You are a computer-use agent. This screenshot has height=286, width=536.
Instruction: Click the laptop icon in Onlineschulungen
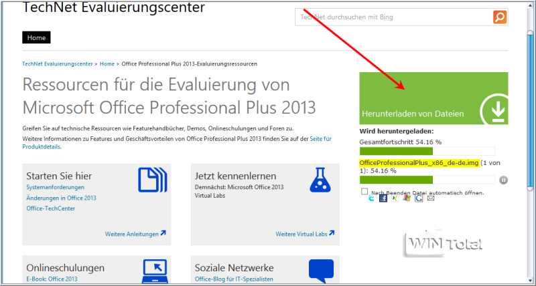tap(155, 272)
